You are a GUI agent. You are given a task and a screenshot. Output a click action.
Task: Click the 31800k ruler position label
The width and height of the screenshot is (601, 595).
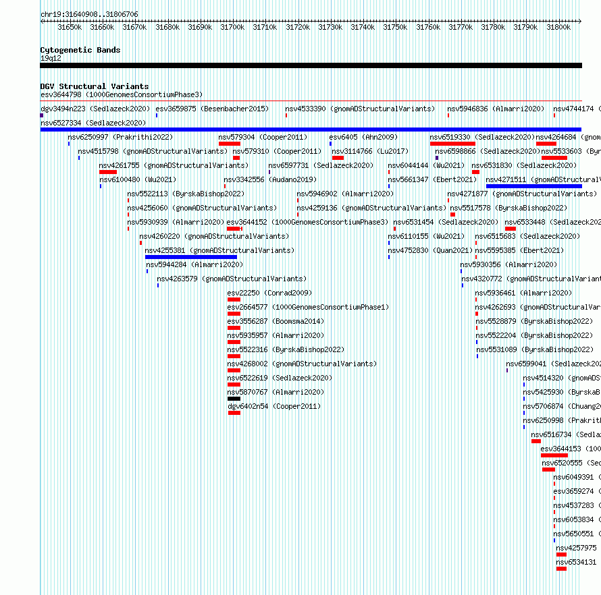click(x=558, y=27)
